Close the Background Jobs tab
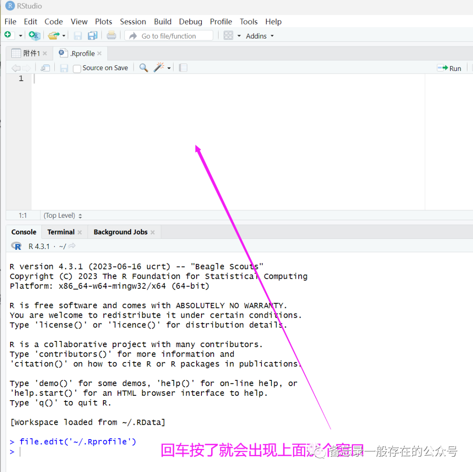Image resolution: width=473 pixels, height=472 pixels. (153, 232)
